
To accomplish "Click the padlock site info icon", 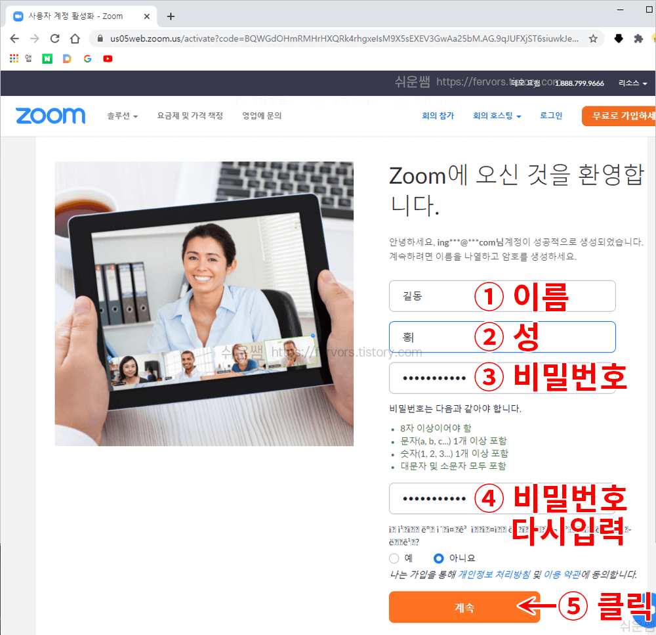I will [100, 39].
